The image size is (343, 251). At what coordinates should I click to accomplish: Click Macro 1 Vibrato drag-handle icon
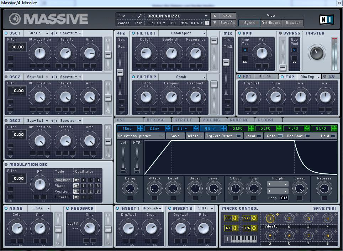click(x=278, y=215)
